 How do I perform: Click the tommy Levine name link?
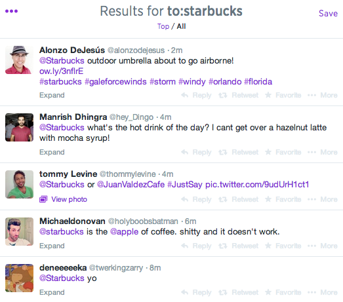click(x=68, y=174)
